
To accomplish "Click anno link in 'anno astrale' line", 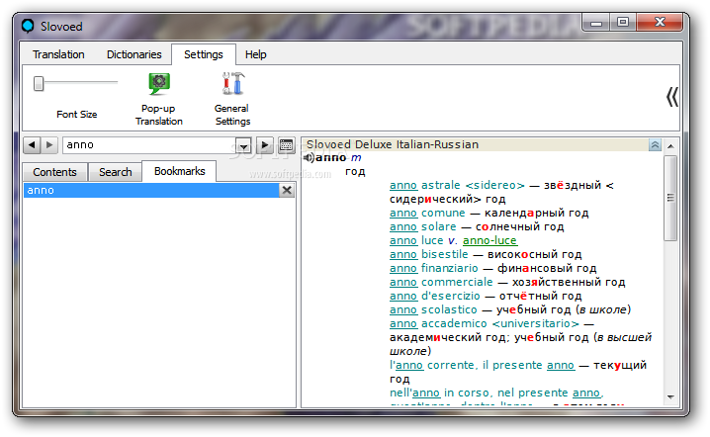I will 403,185.
